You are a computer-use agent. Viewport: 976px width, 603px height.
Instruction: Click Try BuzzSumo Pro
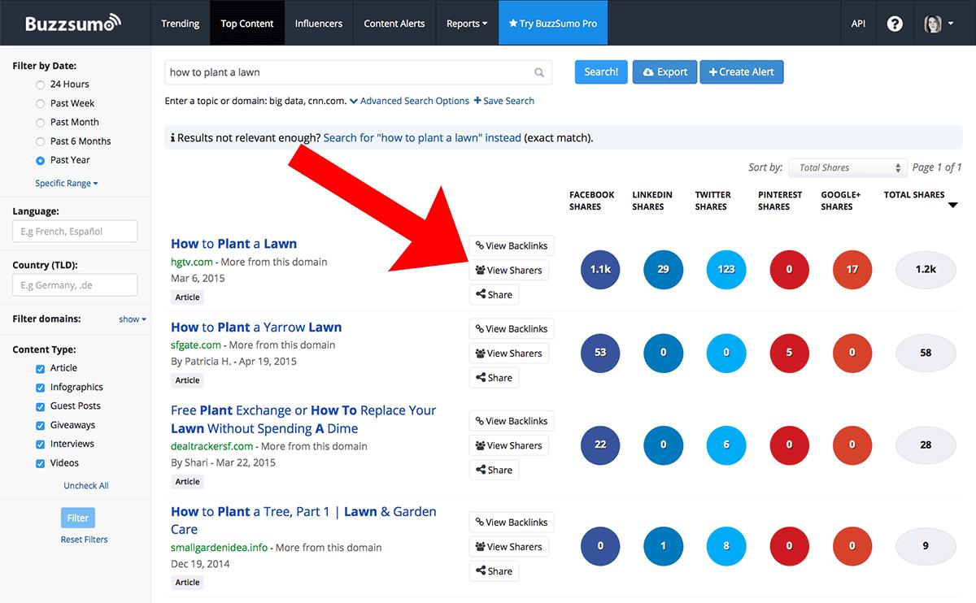[x=553, y=24]
